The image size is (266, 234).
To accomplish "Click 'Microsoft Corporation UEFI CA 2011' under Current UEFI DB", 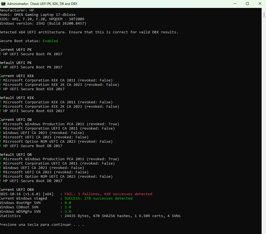I will coord(41,128).
